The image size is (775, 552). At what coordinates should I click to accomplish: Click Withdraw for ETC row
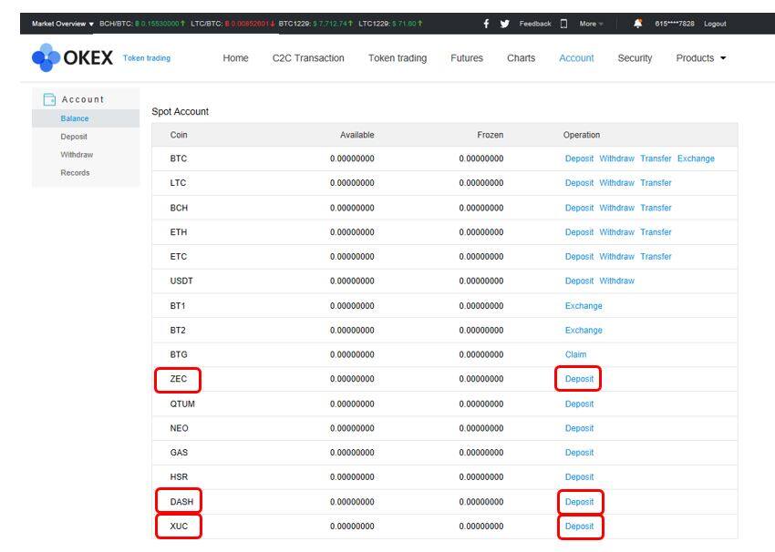pyautogui.click(x=617, y=257)
